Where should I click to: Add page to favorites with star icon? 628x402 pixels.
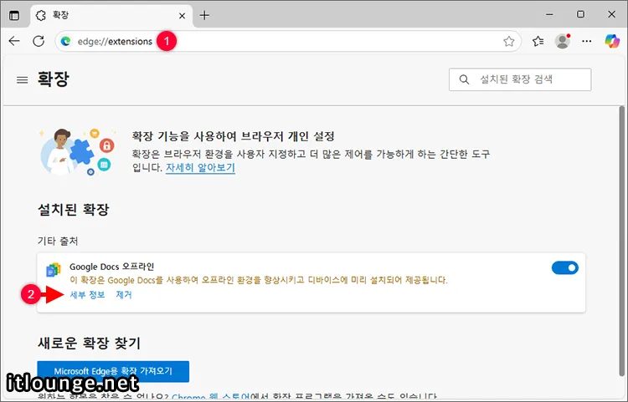pos(508,41)
